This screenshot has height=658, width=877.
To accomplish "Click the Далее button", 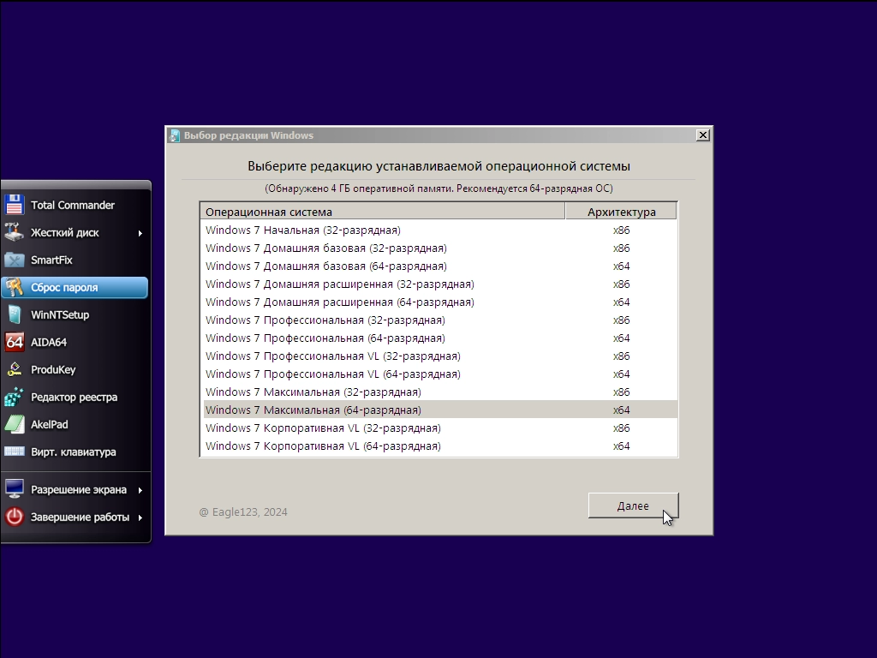I will [633, 505].
